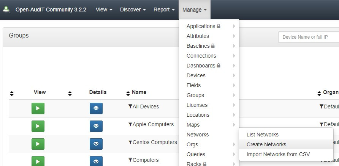Viewport: 339px width, 166px height.
Task: Run the Apple Computers group play button
Action: (38, 126)
